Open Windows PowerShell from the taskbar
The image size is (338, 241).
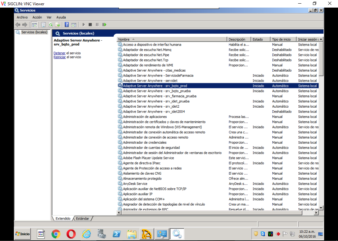117,234
